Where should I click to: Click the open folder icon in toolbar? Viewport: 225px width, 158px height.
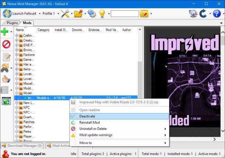tap(79, 14)
